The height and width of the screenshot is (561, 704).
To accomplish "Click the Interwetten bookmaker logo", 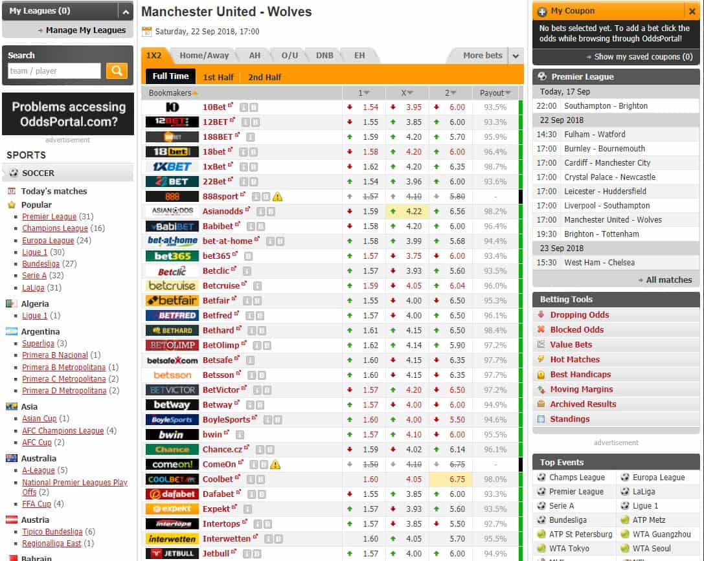I will (172, 538).
